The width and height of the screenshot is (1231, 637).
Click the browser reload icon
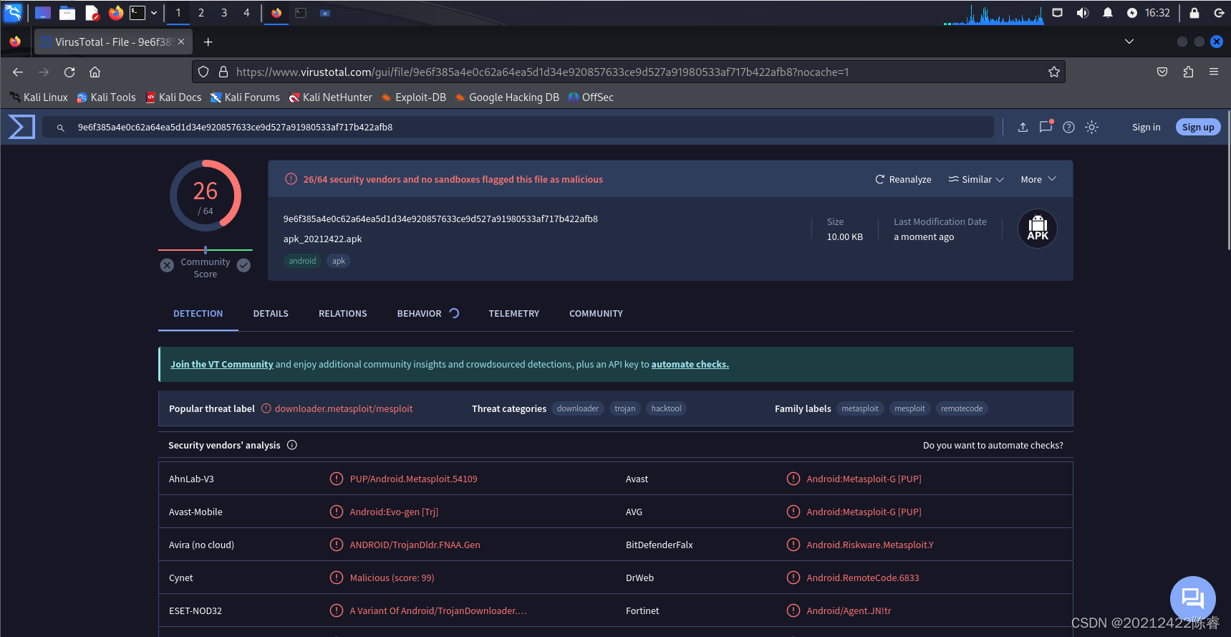(x=69, y=72)
